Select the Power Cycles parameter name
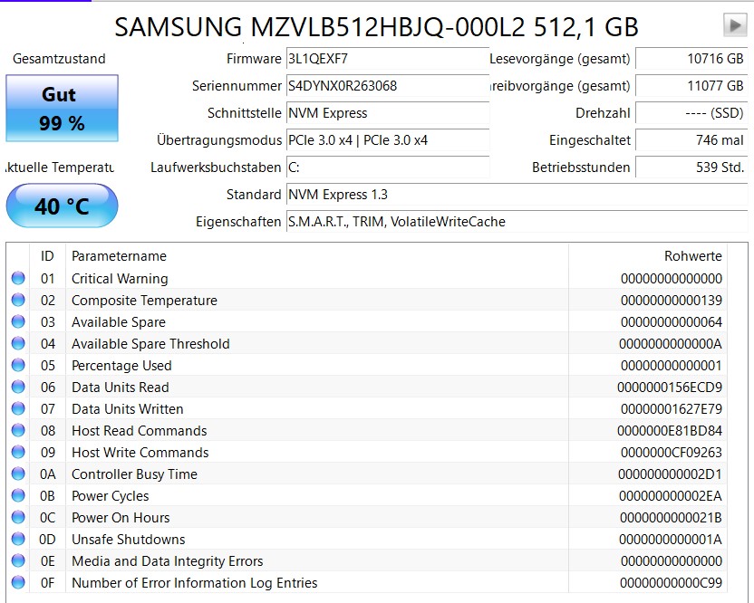This screenshot has height=603, width=754. (x=111, y=496)
